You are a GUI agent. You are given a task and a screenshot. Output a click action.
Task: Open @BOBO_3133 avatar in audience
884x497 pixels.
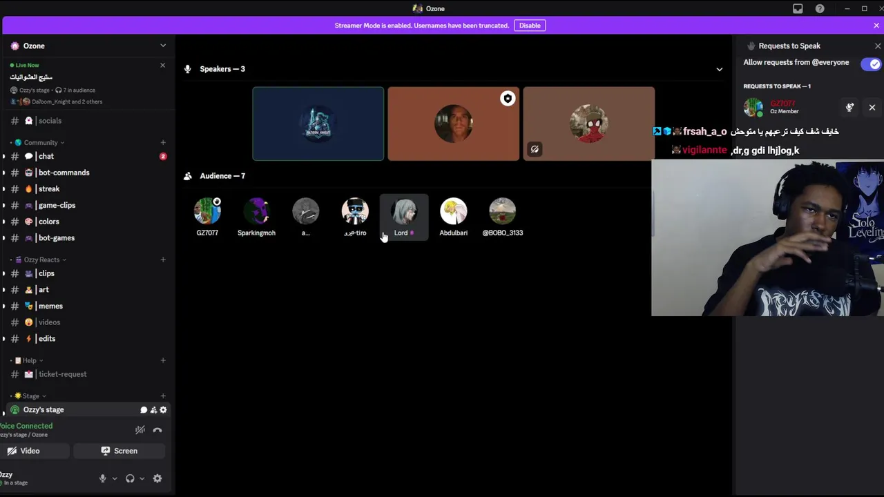pos(503,211)
